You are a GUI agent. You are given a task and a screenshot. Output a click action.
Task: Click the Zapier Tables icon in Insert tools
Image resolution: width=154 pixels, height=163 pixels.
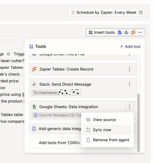[133, 32]
